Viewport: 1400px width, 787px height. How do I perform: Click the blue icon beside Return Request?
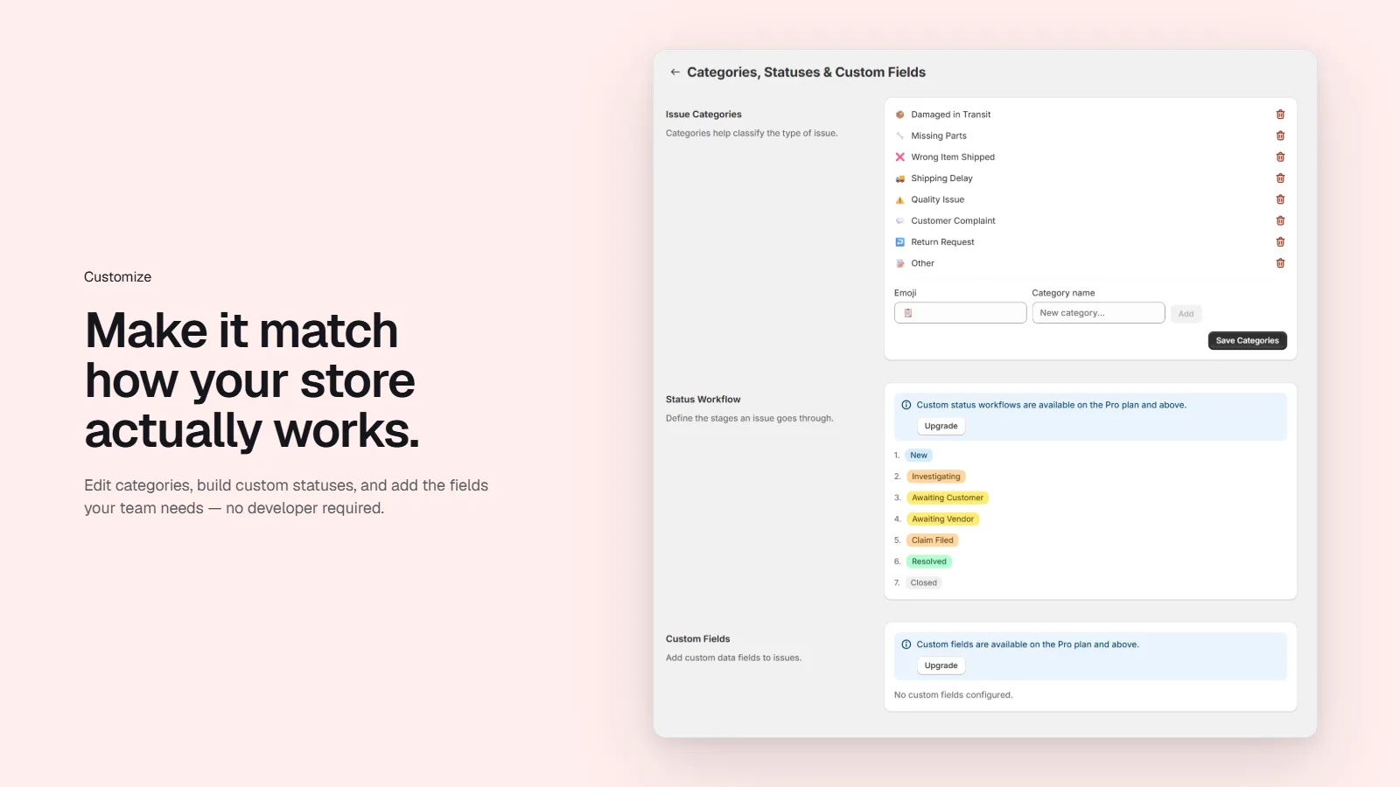tap(899, 242)
